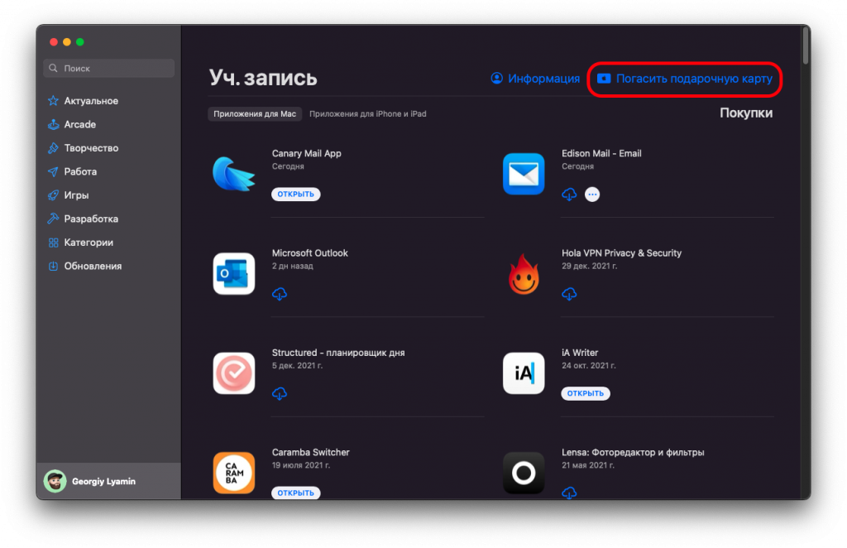This screenshot has width=847, height=548.
Task: Download Microsoft Outlook via cloud icon
Action: click(x=280, y=294)
